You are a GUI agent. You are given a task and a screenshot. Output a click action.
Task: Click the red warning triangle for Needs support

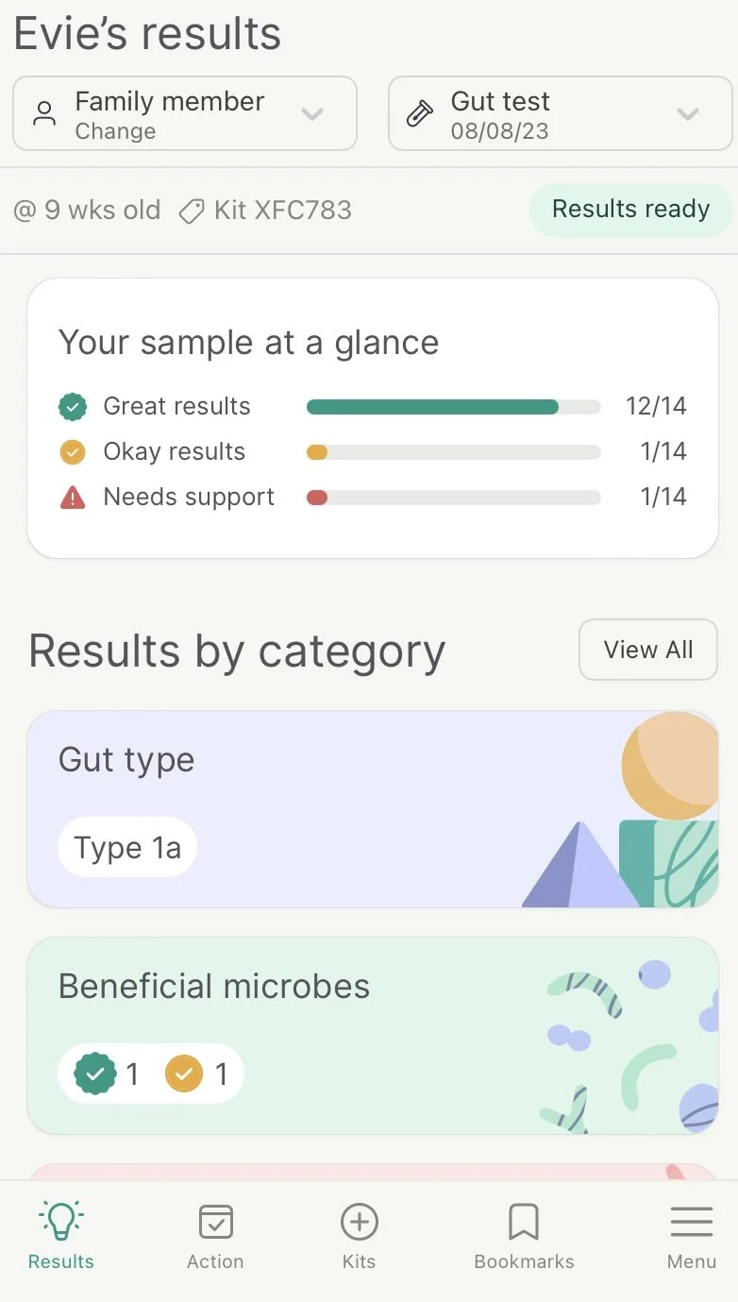(73, 498)
